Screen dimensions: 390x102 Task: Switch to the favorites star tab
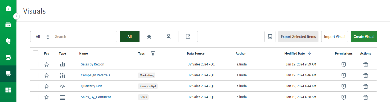pos(149,37)
